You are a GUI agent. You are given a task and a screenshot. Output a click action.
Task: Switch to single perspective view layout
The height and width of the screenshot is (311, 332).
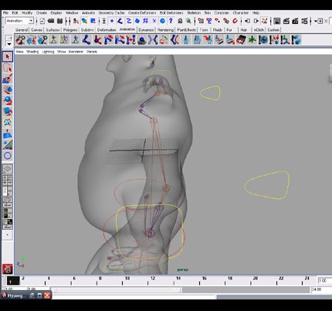click(8, 169)
